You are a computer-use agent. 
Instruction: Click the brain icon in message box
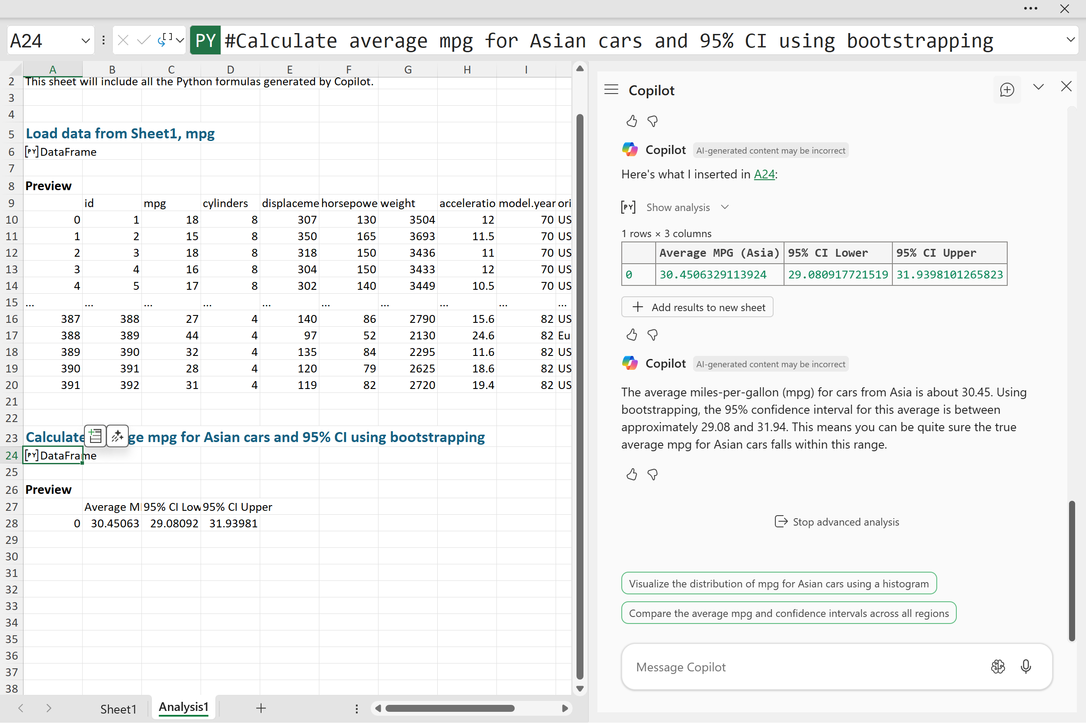tap(997, 666)
